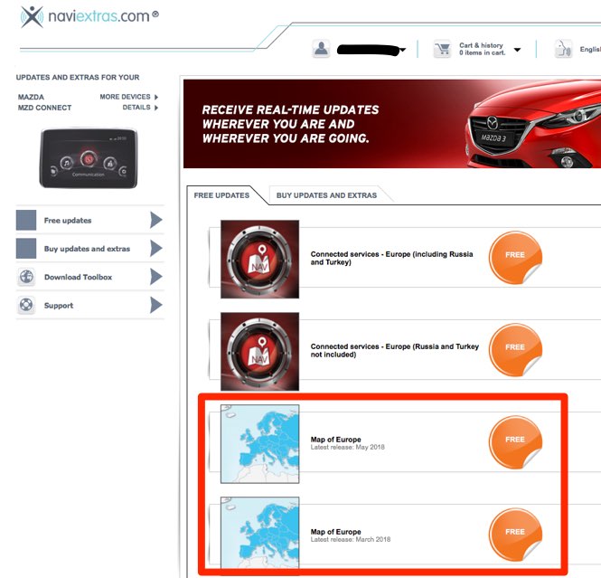Click the Mazda 3 real-time updates banner
This screenshot has height=578, width=601.
click(392, 124)
